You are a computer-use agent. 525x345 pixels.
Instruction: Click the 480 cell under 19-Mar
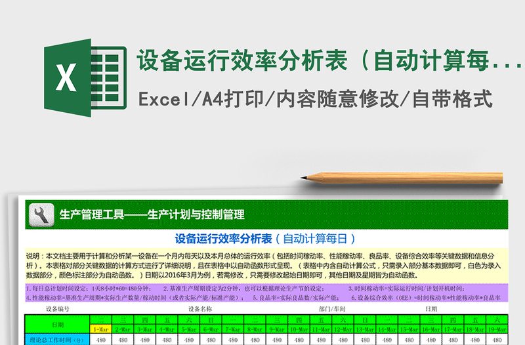(497, 340)
